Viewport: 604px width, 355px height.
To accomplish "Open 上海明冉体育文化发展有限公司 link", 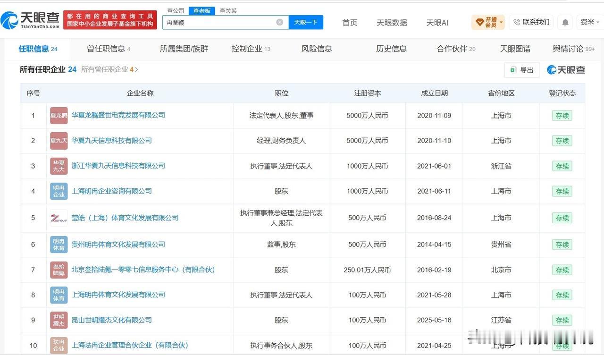I will tap(118, 295).
